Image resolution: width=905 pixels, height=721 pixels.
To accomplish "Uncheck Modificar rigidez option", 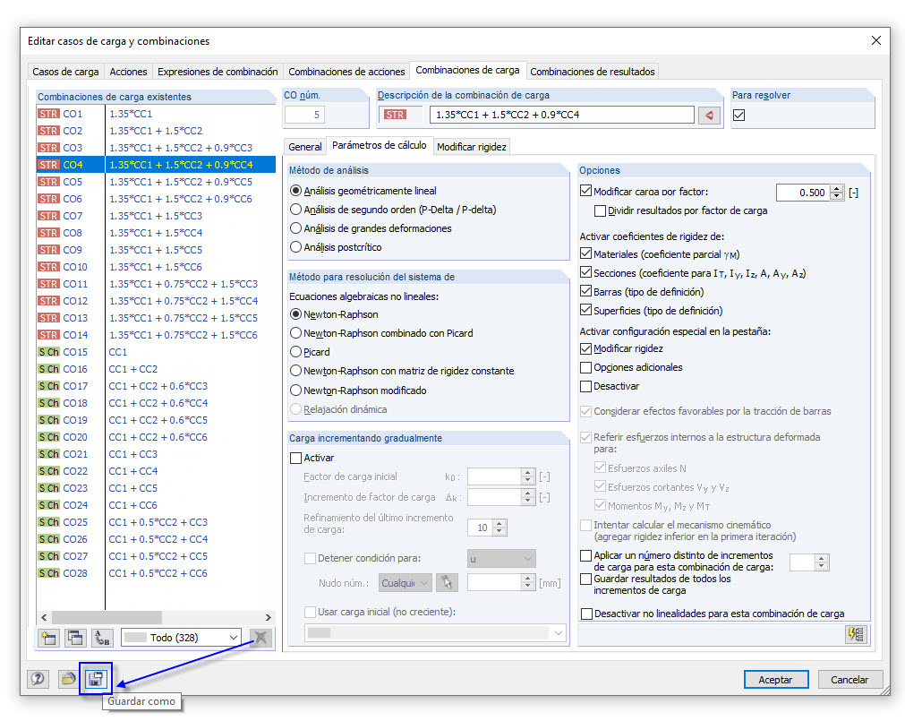I will [584, 348].
